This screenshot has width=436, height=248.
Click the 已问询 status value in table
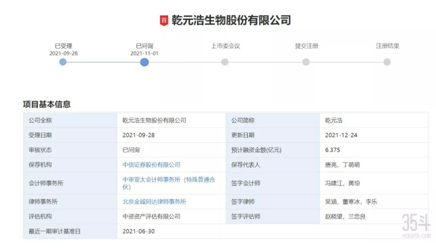pos(131,150)
